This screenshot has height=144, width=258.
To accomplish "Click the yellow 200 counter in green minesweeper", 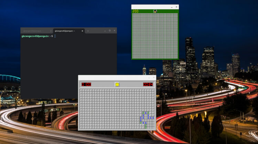I will tap(136, 11).
